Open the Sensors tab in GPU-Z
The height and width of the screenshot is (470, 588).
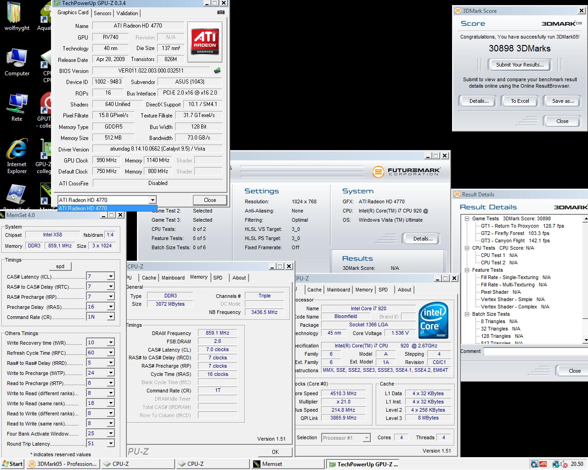(x=102, y=13)
